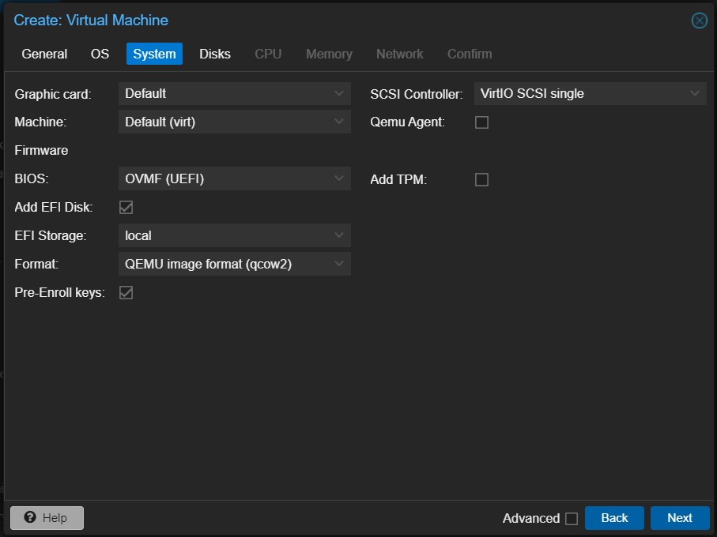
Task: Open the Confirm tab
Action: [470, 54]
